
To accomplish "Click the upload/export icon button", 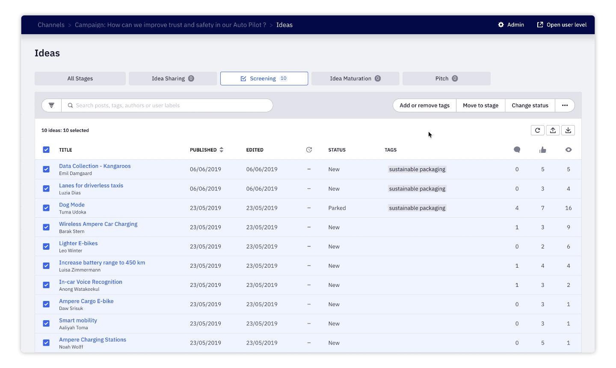I will (x=553, y=130).
